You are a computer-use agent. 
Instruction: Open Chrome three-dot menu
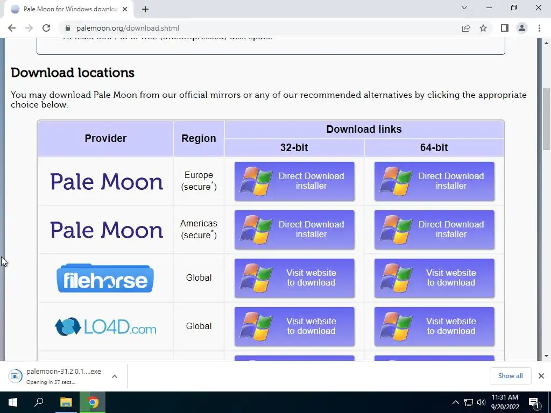pyautogui.click(x=539, y=28)
